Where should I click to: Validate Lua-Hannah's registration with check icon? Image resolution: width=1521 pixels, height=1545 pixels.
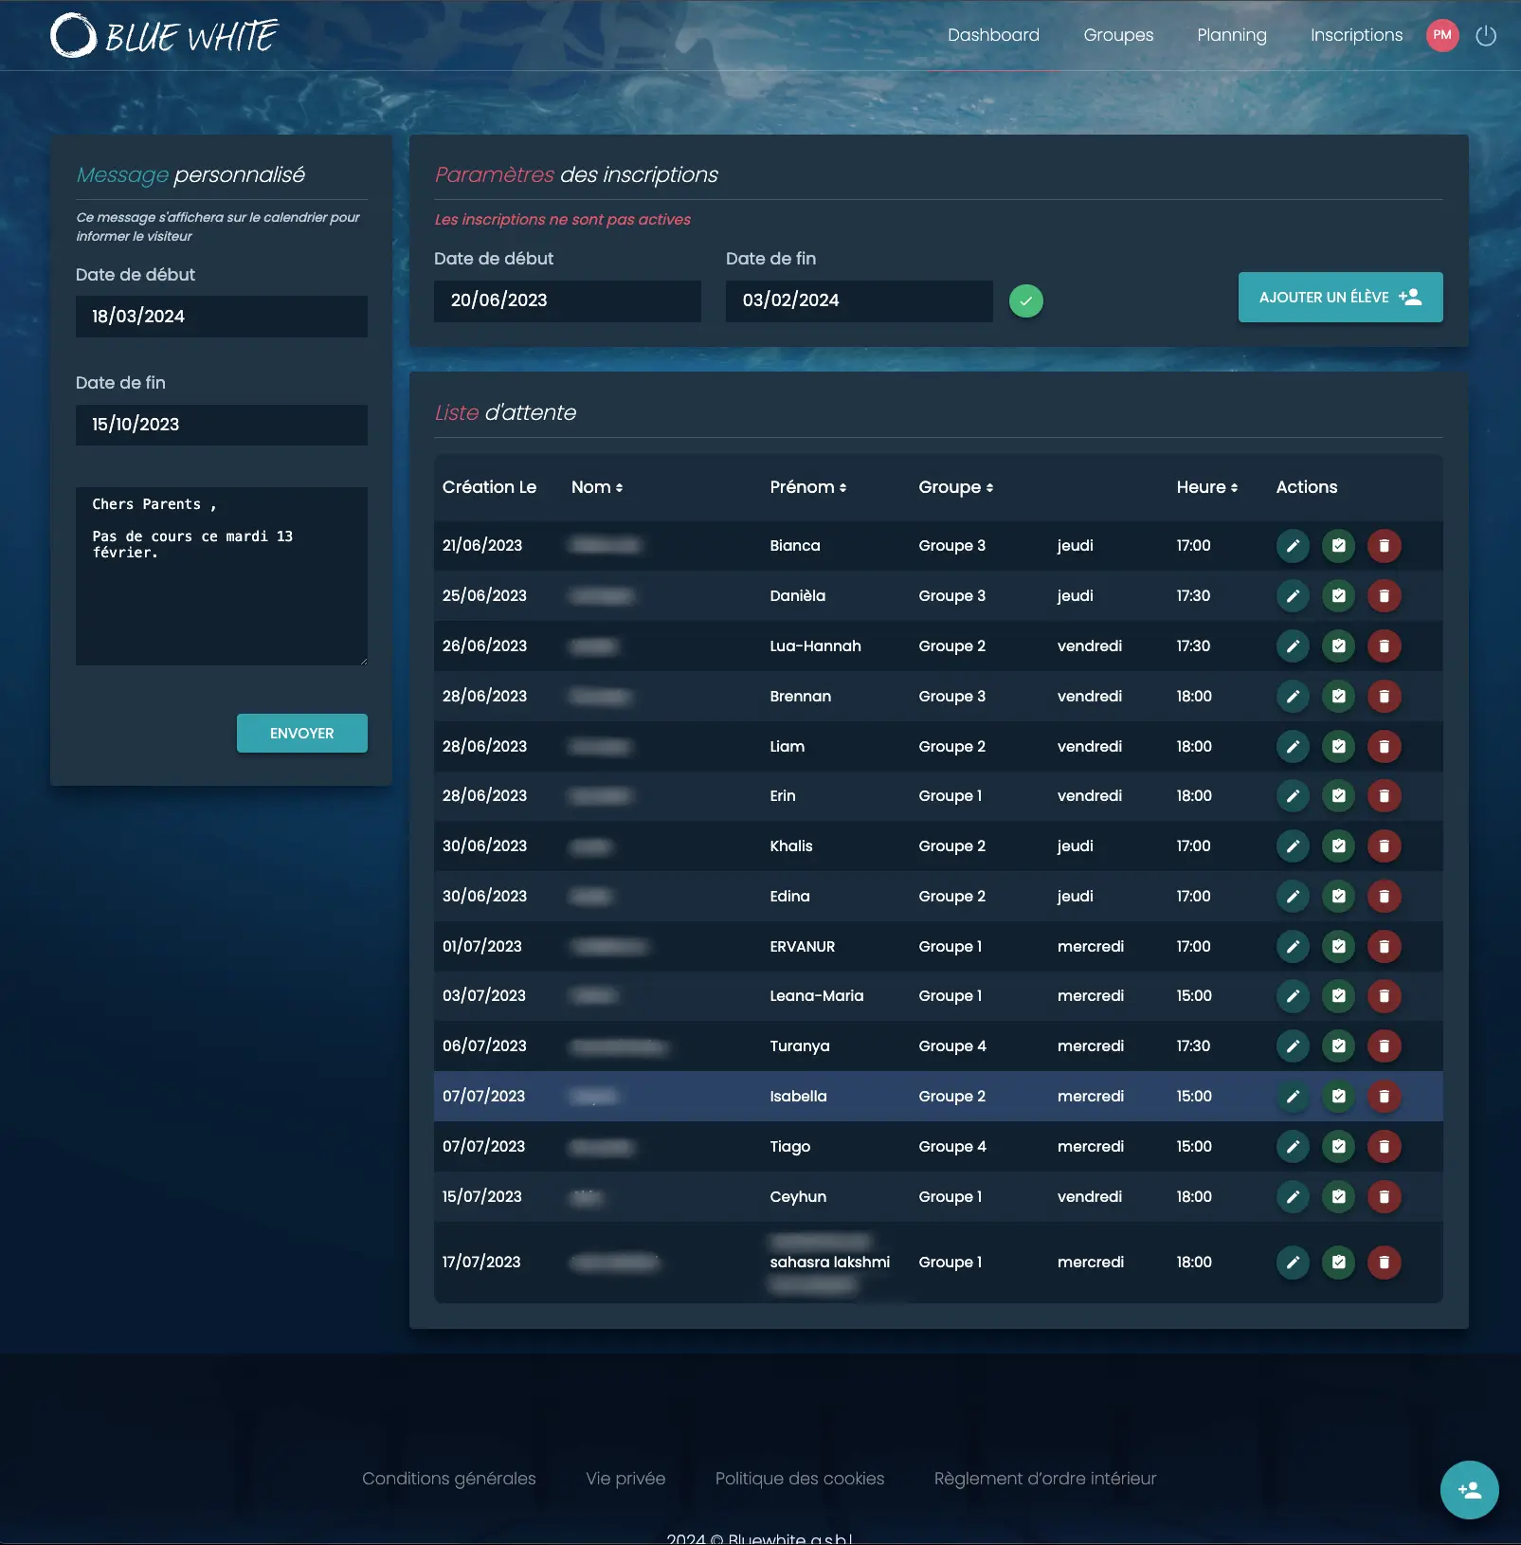click(x=1338, y=646)
